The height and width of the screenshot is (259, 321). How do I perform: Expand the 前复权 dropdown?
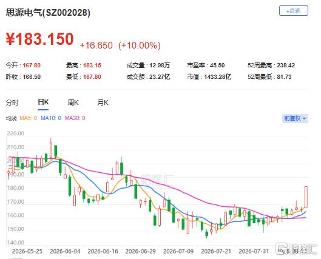click(x=295, y=118)
